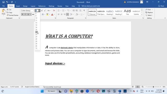Viewport: 167px width, 94px height.
Task: Click the Bullets list icon
Action: 58,10
